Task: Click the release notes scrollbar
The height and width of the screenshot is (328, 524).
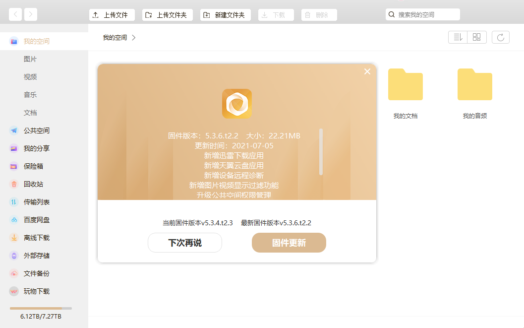Action: coord(321,152)
